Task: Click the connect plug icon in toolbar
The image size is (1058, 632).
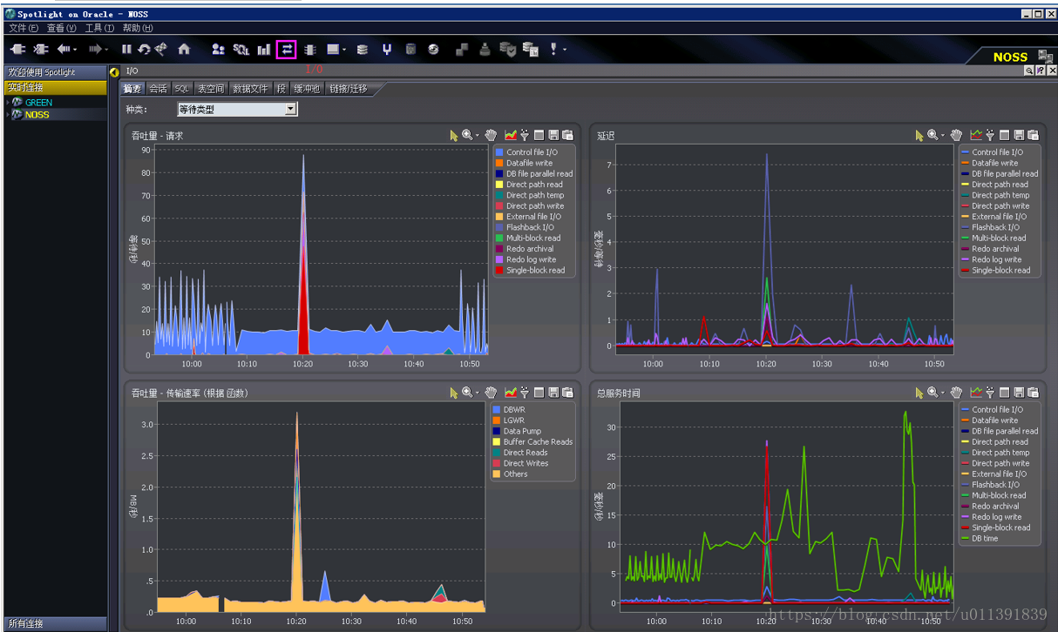Action: (x=17, y=50)
